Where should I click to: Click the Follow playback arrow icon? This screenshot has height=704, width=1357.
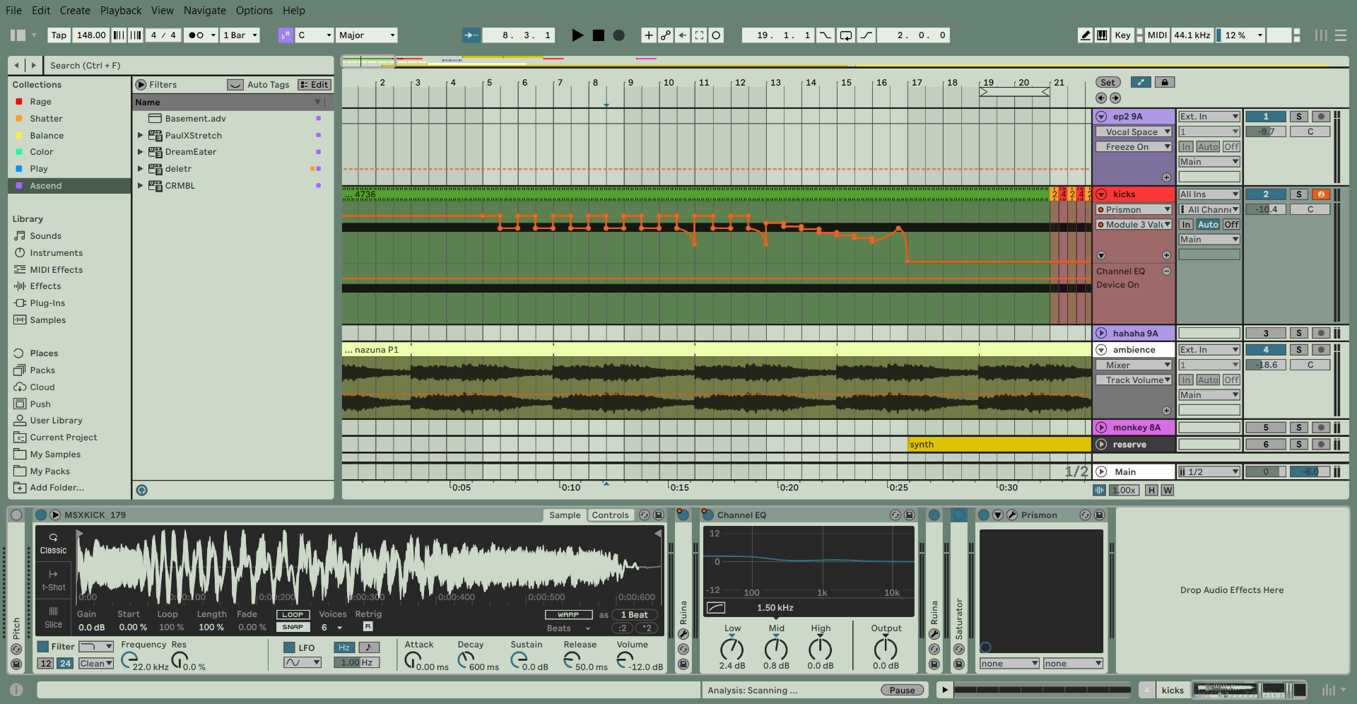click(471, 35)
